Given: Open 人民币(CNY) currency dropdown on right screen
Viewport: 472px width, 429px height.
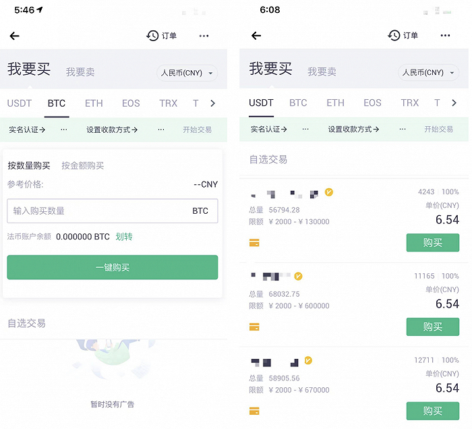Looking at the screenshot, I should 428,73.
